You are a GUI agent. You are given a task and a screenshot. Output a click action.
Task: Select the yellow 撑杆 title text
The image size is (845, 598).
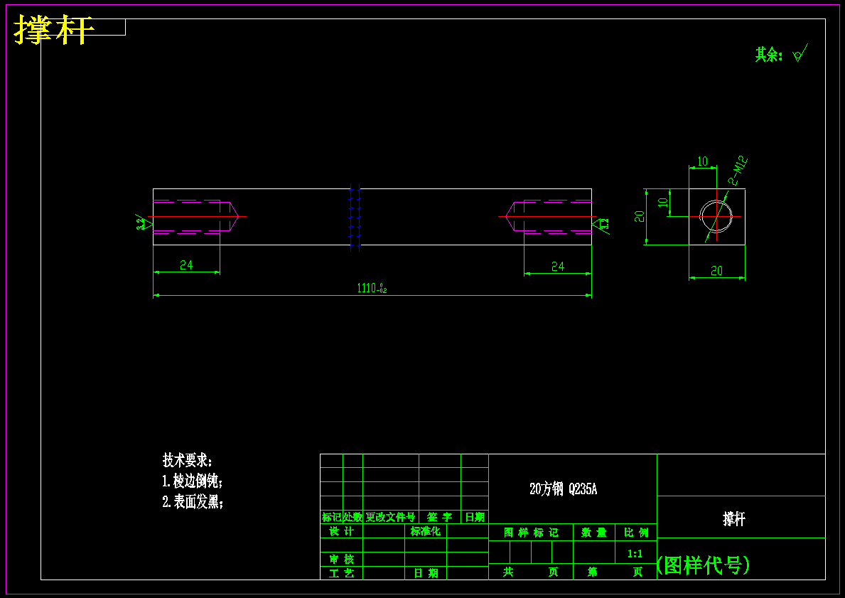(x=54, y=30)
